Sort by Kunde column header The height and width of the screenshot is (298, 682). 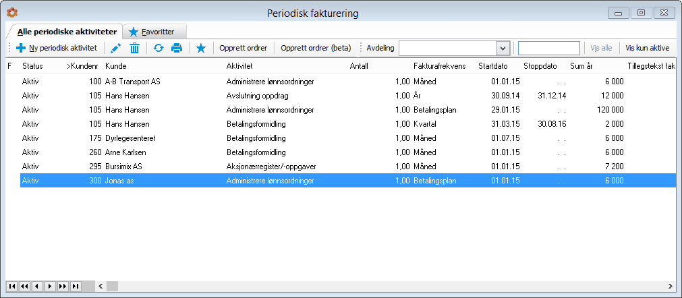point(116,66)
